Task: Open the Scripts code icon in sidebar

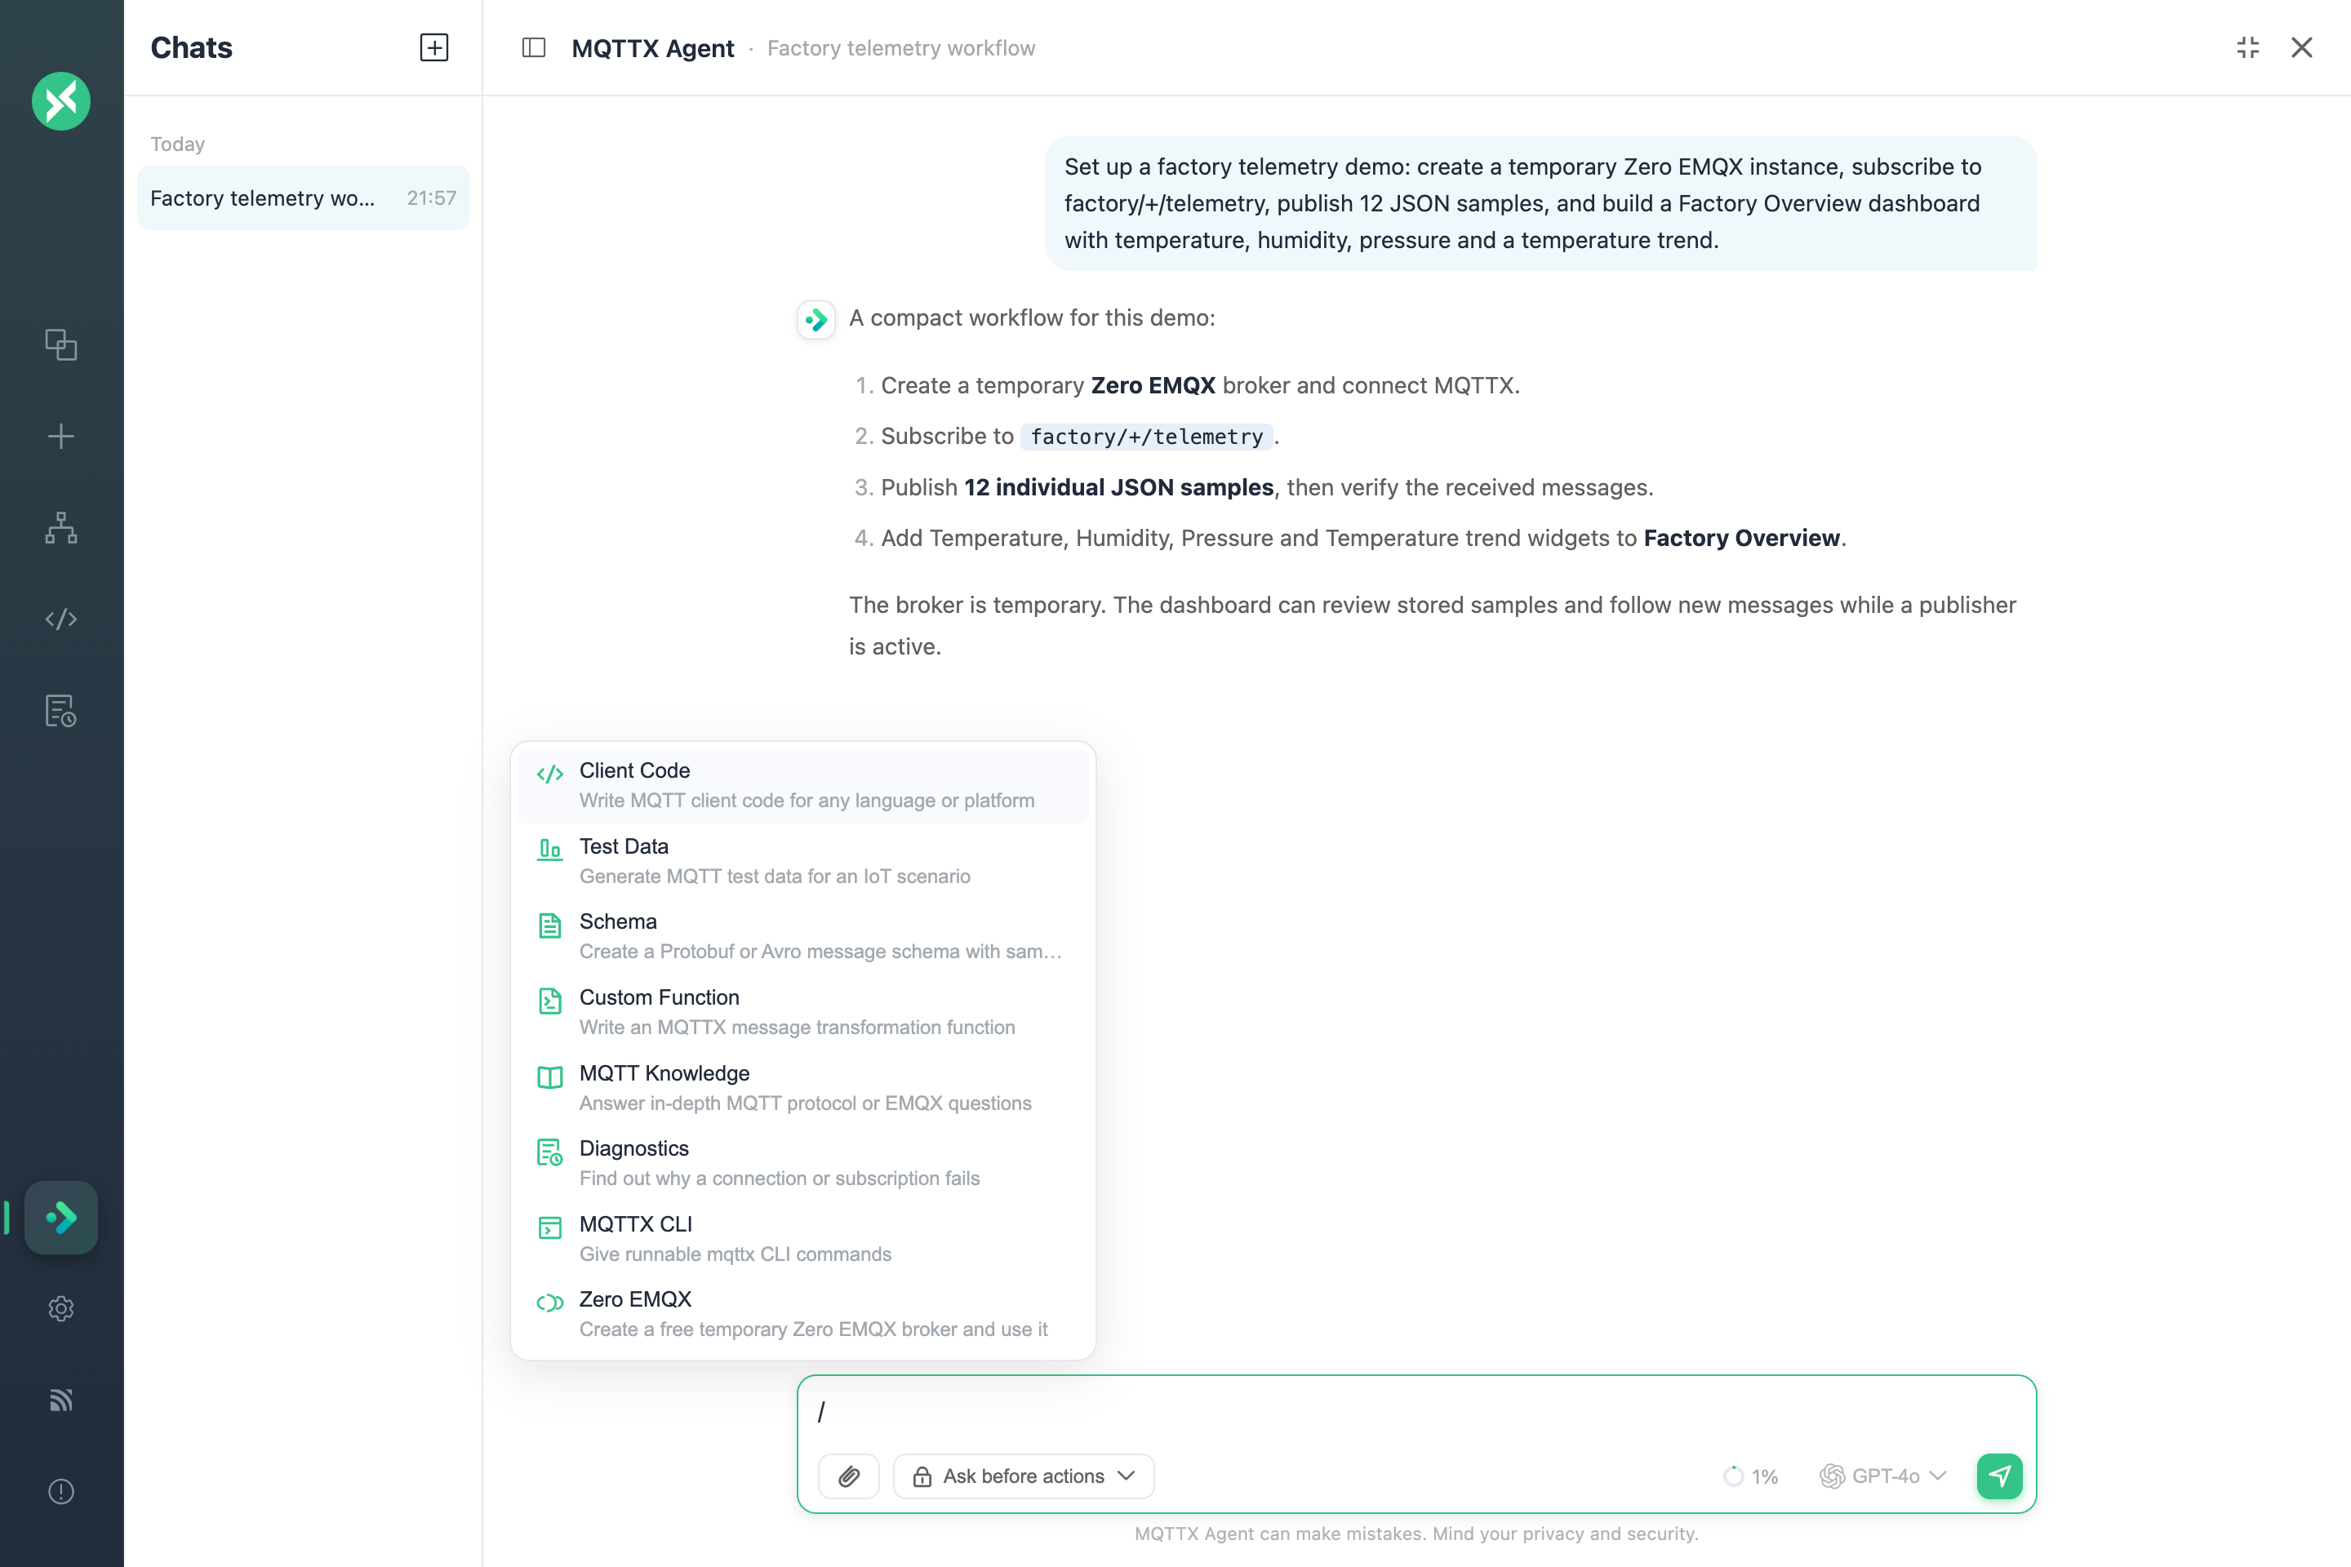Action: point(61,619)
